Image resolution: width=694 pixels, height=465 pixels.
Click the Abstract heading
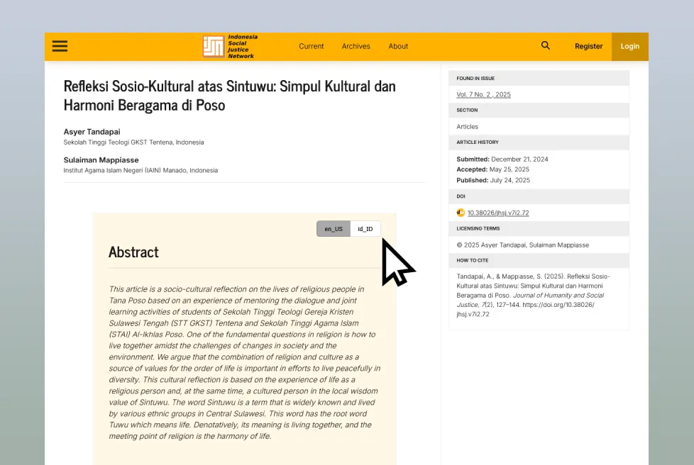coord(133,252)
